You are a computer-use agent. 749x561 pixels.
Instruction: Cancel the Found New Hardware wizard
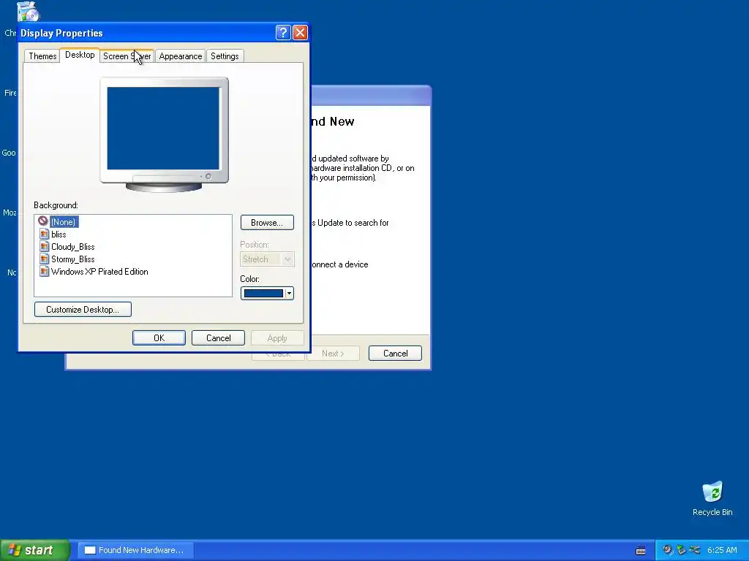[395, 354]
